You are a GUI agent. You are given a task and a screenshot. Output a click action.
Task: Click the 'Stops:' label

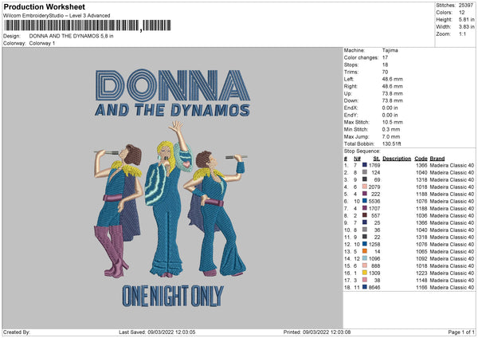pos(351,65)
